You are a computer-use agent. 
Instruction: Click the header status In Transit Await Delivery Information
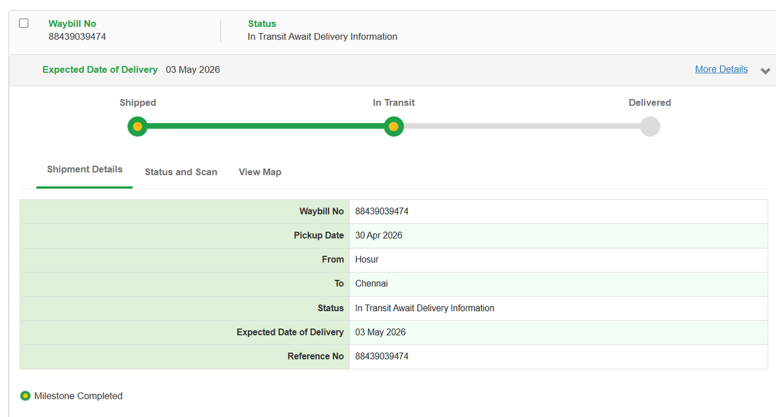coord(323,37)
